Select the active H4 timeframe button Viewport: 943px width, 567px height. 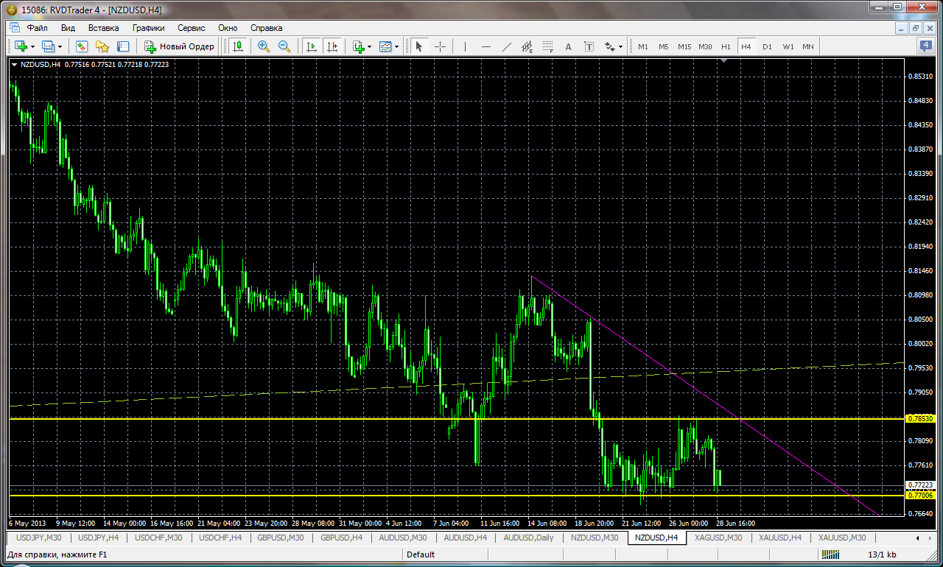point(746,46)
